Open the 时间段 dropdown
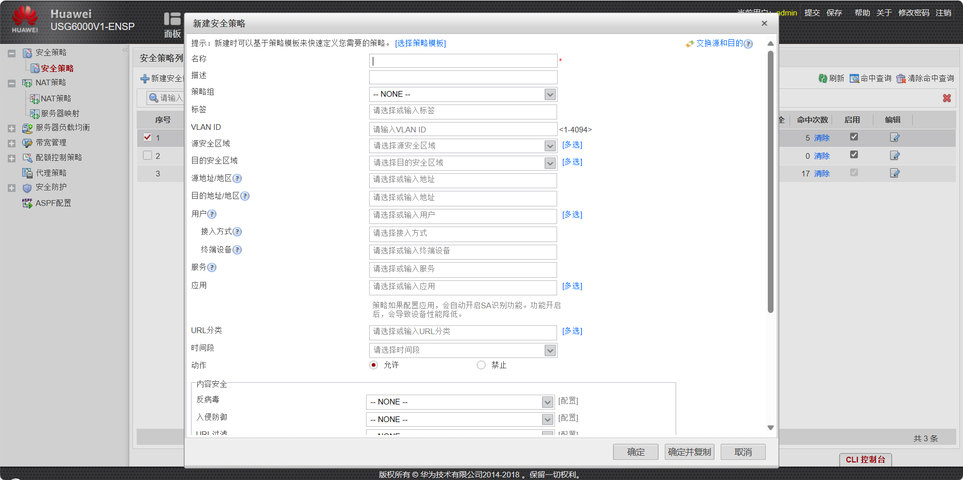Screen dimensions: 963x480 [x=550, y=350]
